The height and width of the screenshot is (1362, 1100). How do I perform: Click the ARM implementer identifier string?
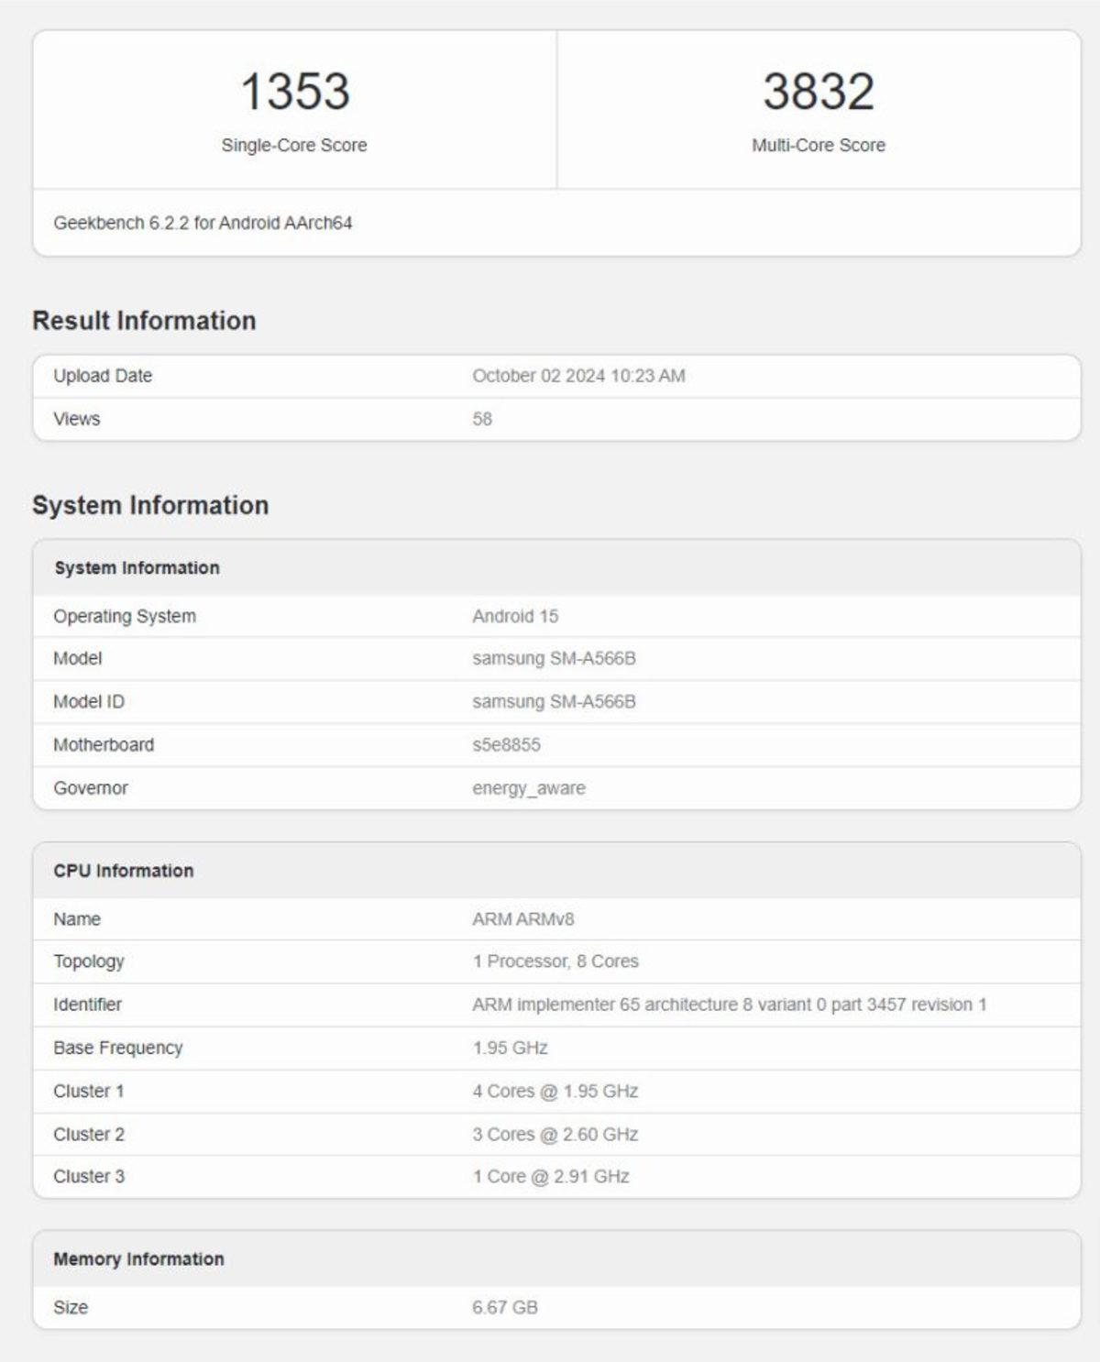coord(729,1005)
